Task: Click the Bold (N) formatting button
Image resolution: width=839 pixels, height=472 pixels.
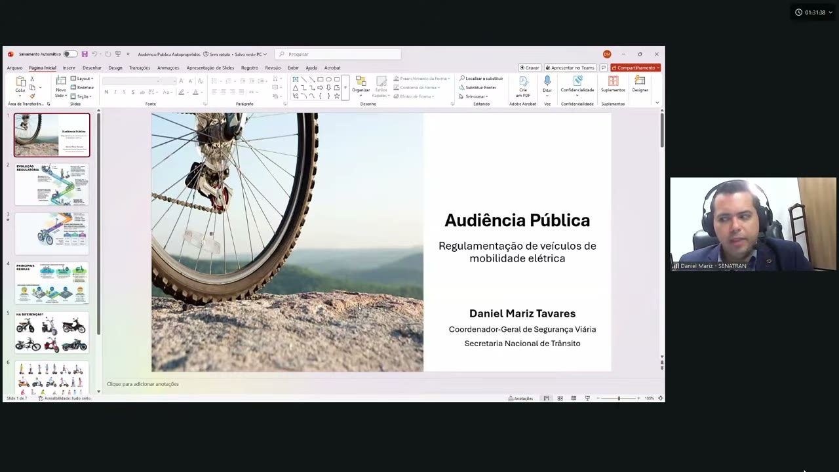Action: 106,92
